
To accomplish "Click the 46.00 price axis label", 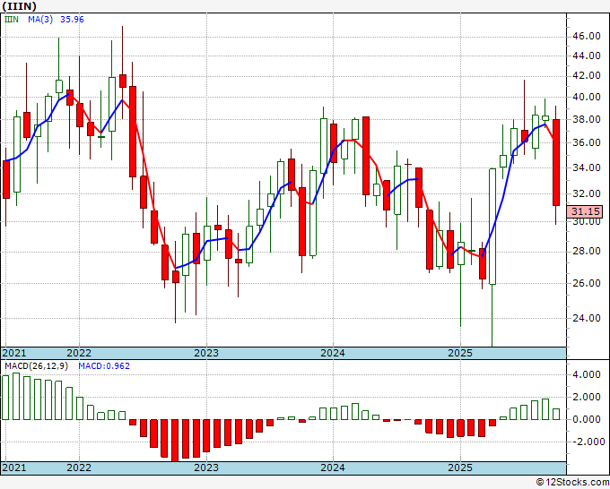I will tap(587, 37).
